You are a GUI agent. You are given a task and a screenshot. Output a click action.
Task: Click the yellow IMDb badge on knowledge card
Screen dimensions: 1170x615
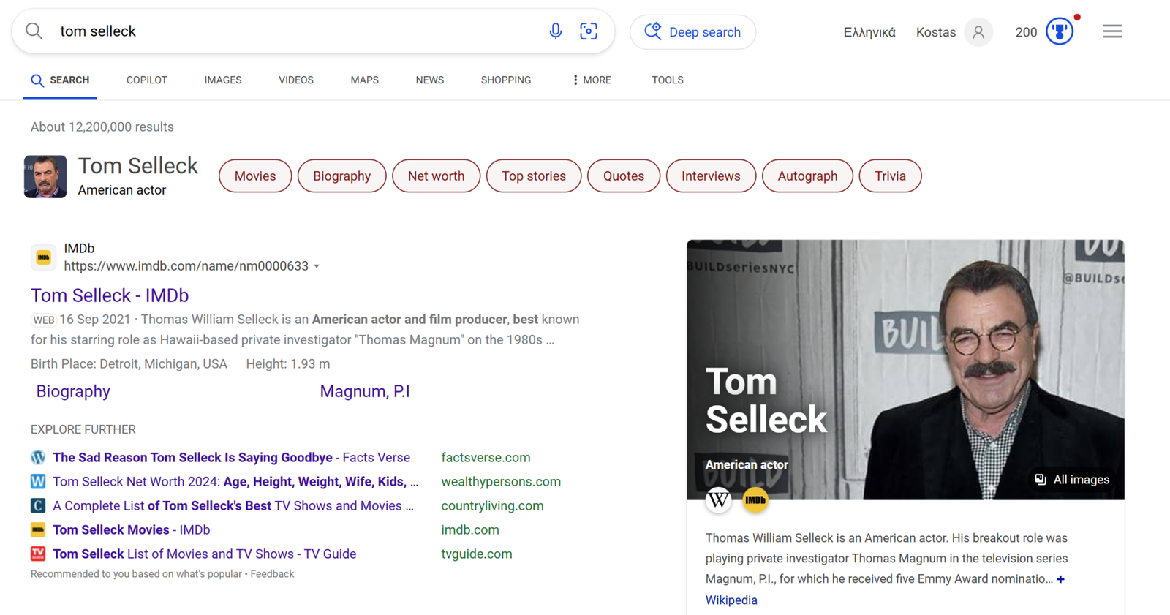pos(755,500)
